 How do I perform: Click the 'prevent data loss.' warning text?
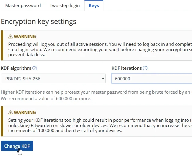point(27,55)
